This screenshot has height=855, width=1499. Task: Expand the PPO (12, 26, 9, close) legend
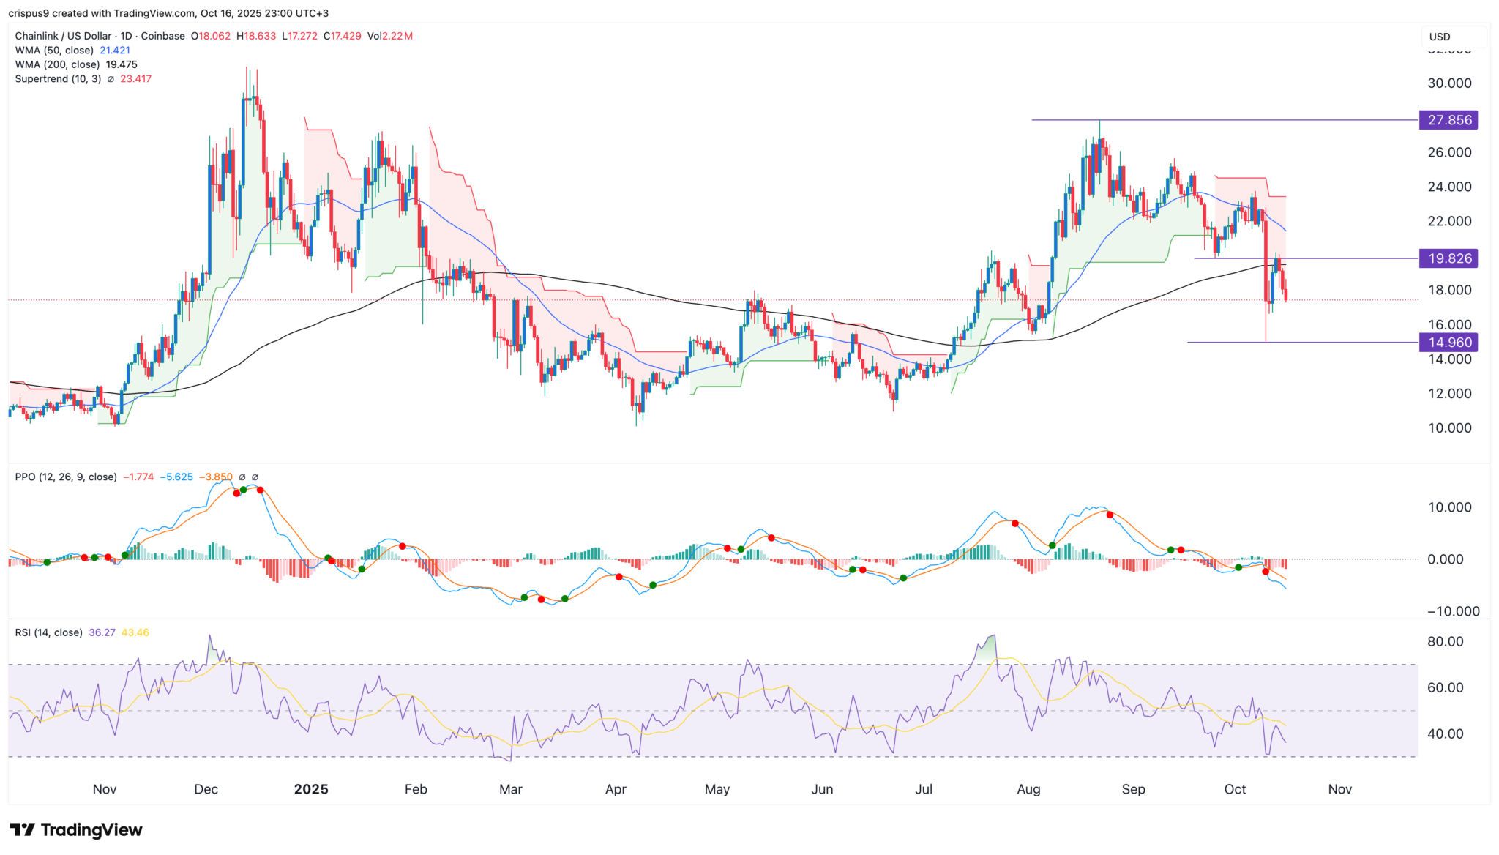pyautogui.click(x=66, y=477)
